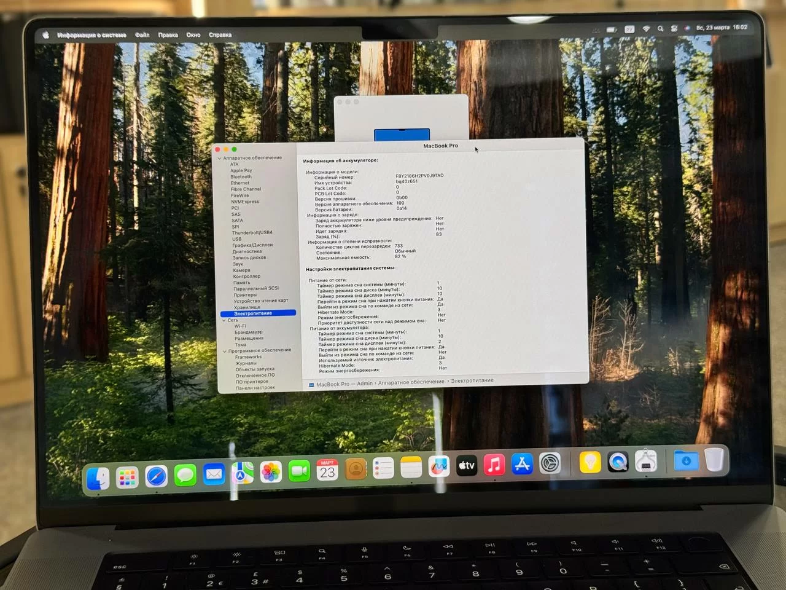Open the Файл menu
The width and height of the screenshot is (786, 590).
(142, 35)
